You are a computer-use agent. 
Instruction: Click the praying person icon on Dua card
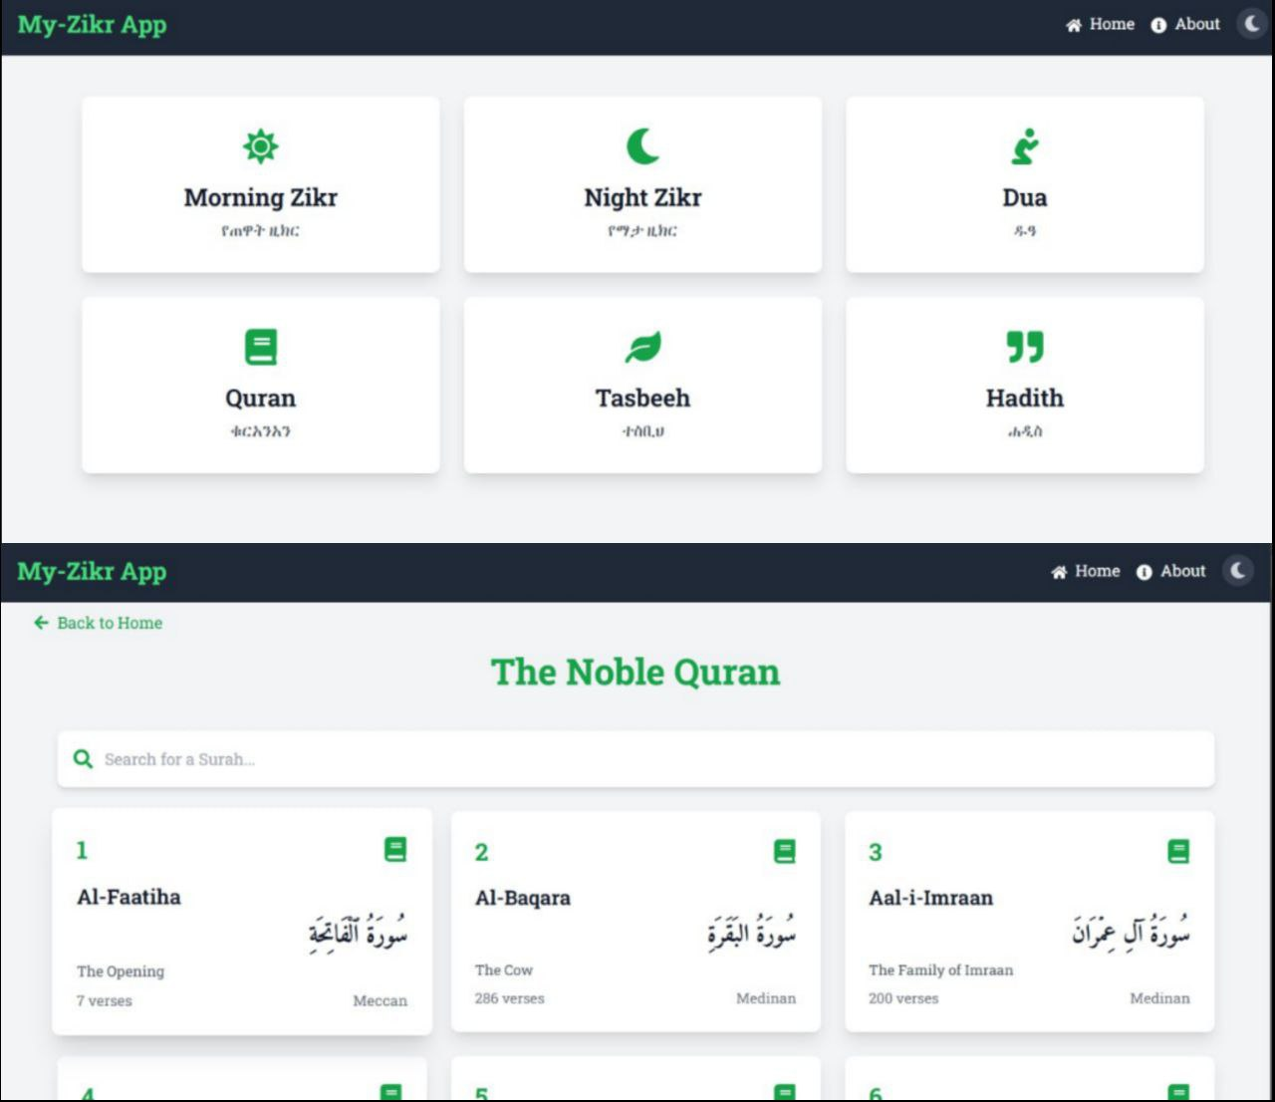pyautogui.click(x=1025, y=146)
